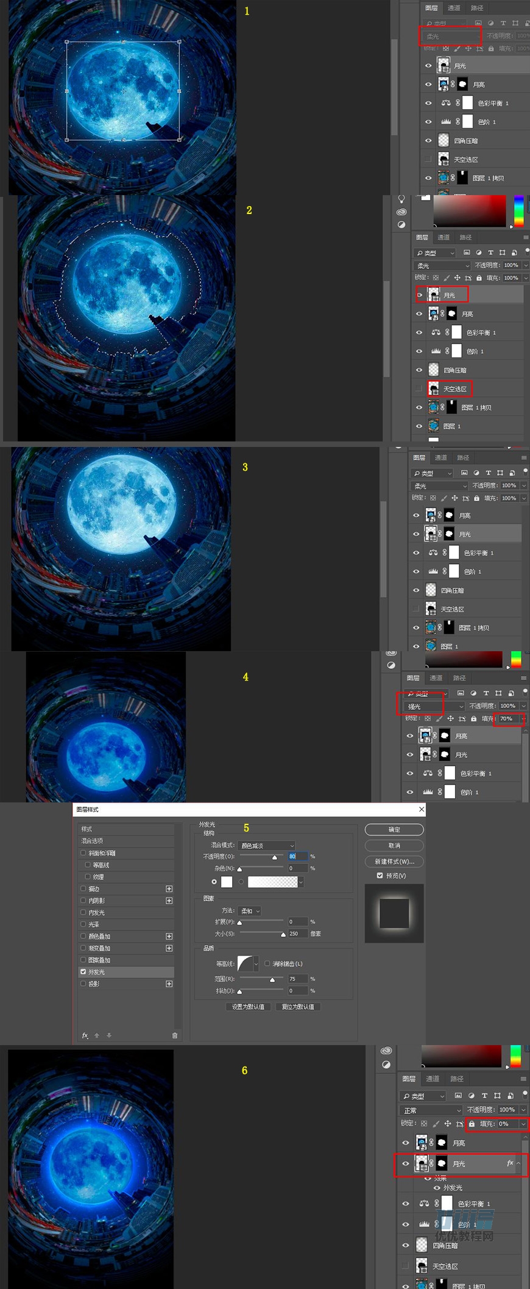Click the fx badge on the 月光 layer
This screenshot has width=530, height=1289.
click(510, 1163)
